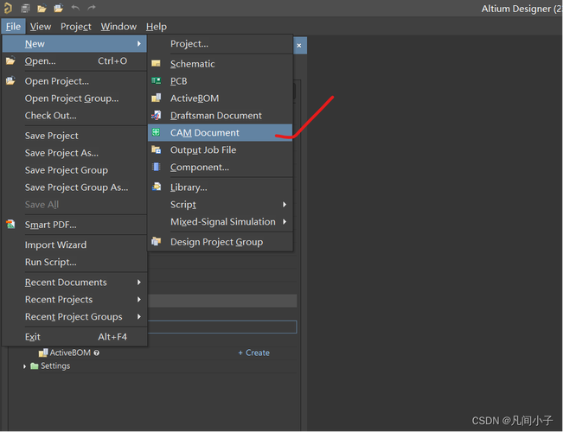Click the Schematic document icon

[156, 64]
